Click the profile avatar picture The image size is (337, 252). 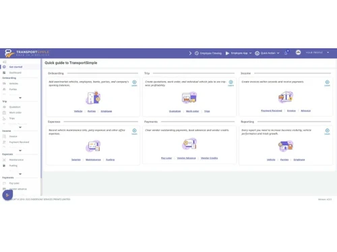pyautogui.click(x=298, y=52)
